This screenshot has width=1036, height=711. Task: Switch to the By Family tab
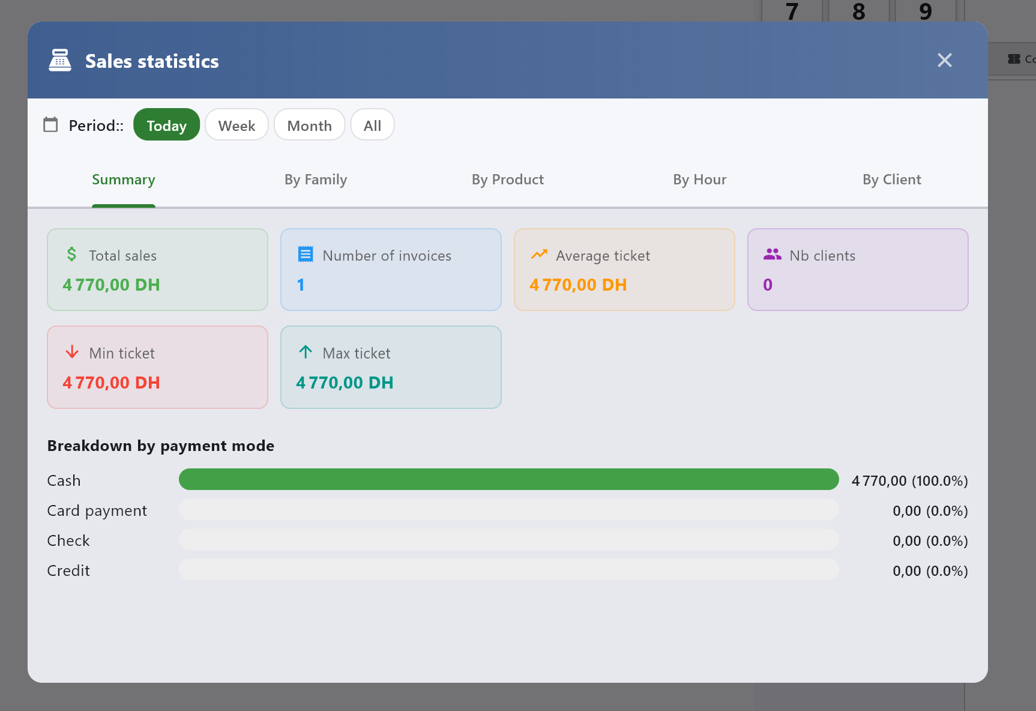[316, 180]
